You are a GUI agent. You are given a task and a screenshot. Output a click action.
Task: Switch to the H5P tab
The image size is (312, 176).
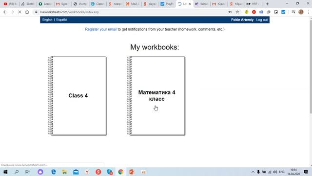point(253,4)
